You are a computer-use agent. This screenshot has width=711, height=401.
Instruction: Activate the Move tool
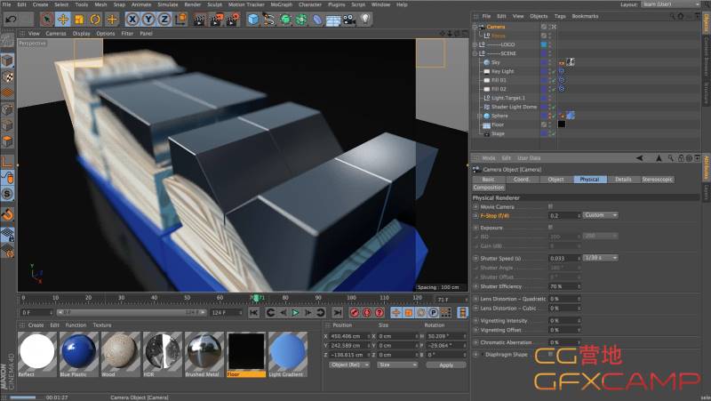coord(62,19)
